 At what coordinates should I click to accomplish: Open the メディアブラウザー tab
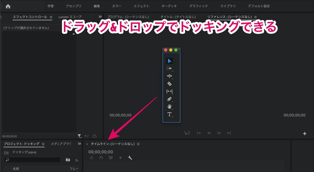pyautogui.click(x=61, y=144)
